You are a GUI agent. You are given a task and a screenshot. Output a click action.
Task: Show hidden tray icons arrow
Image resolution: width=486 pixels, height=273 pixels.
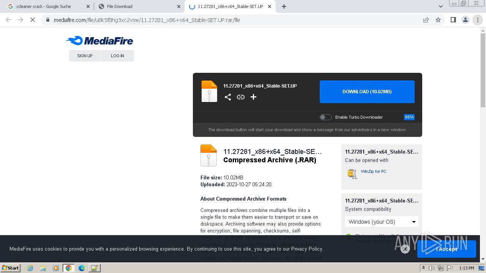(424, 268)
